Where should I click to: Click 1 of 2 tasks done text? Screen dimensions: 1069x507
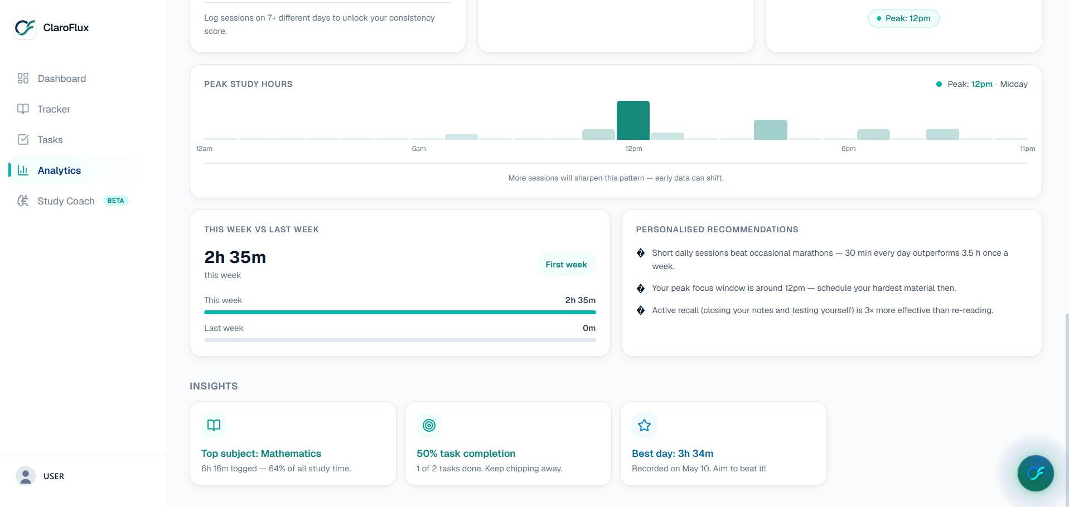489,469
